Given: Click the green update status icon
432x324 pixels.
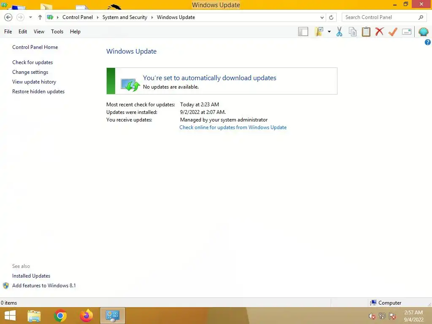Looking at the screenshot, I should click(130, 84).
